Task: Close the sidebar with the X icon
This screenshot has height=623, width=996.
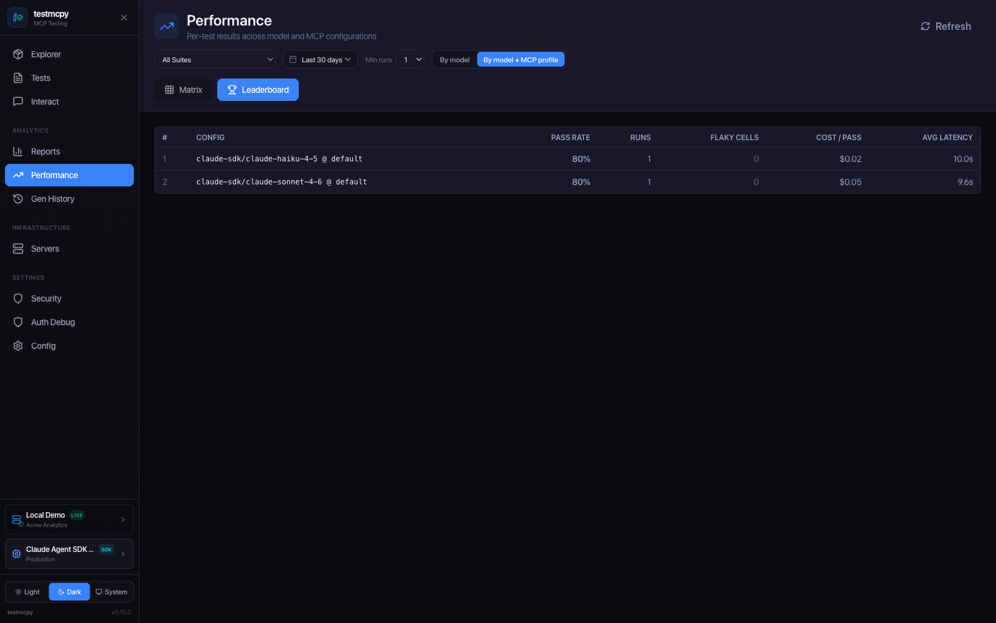Action: click(x=124, y=17)
